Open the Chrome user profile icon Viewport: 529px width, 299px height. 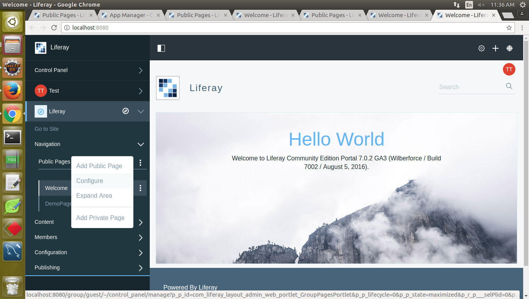click(522, 13)
